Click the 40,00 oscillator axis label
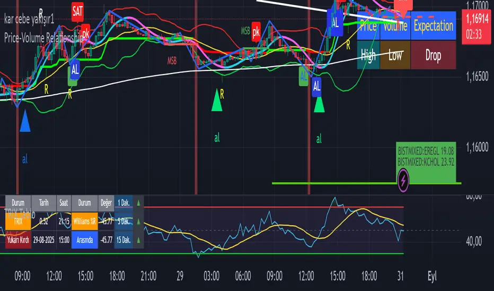Image resolution: width=494 pixels, height=291 pixels. [x=474, y=242]
